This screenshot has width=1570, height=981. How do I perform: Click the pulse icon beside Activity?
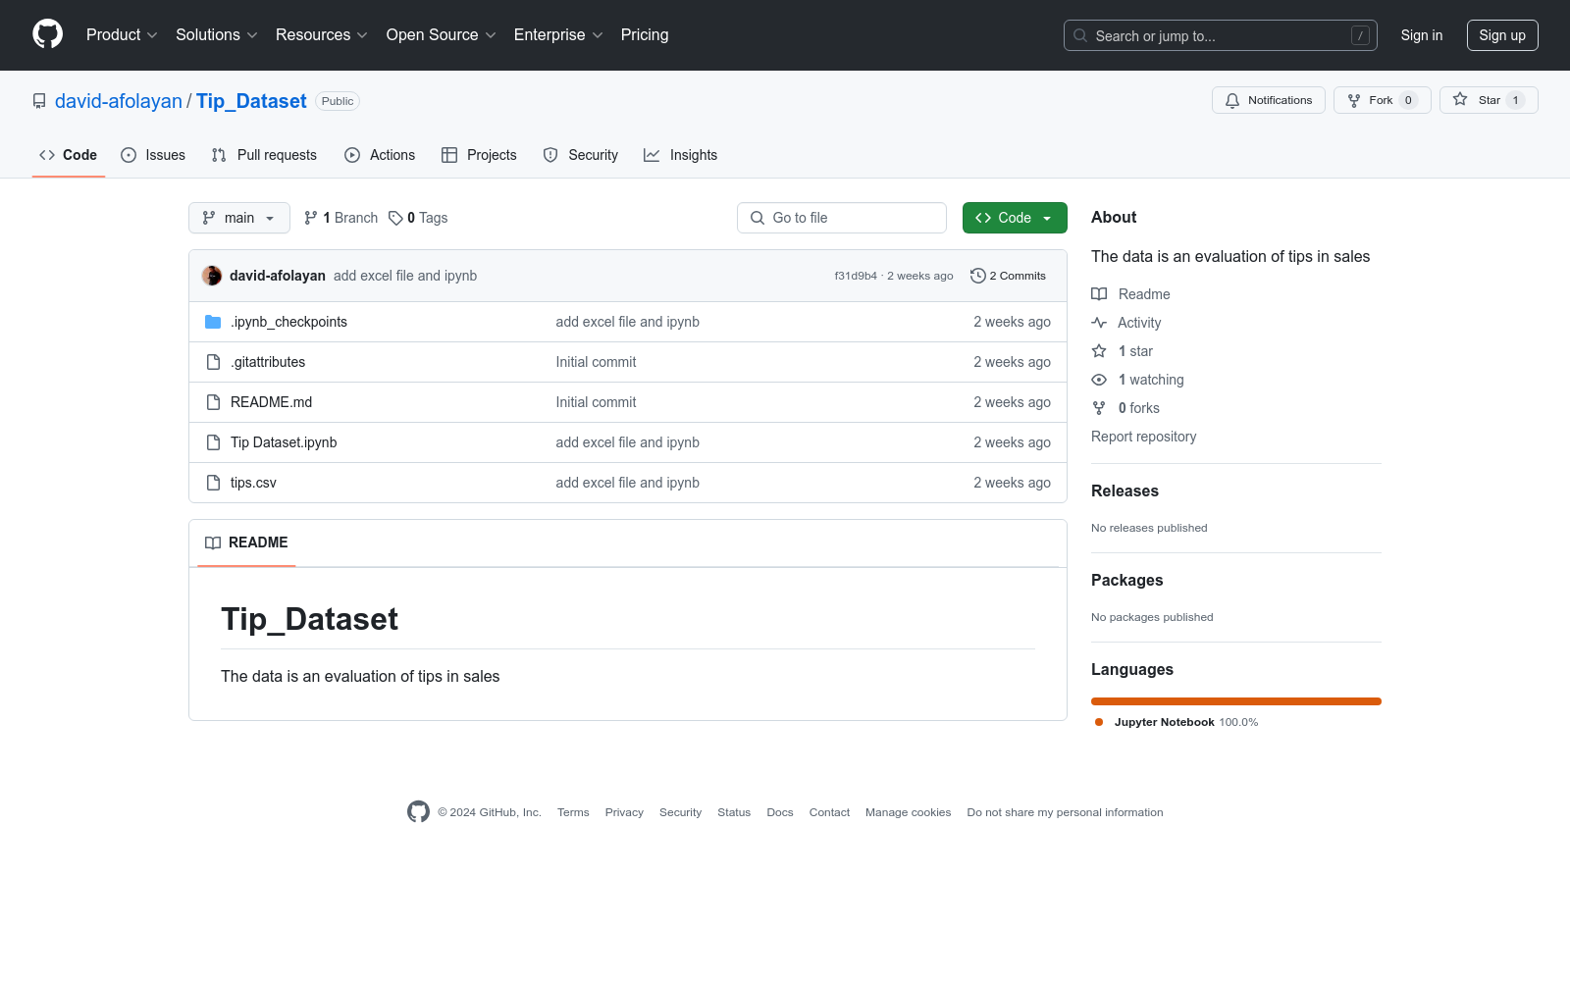point(1099,323)
